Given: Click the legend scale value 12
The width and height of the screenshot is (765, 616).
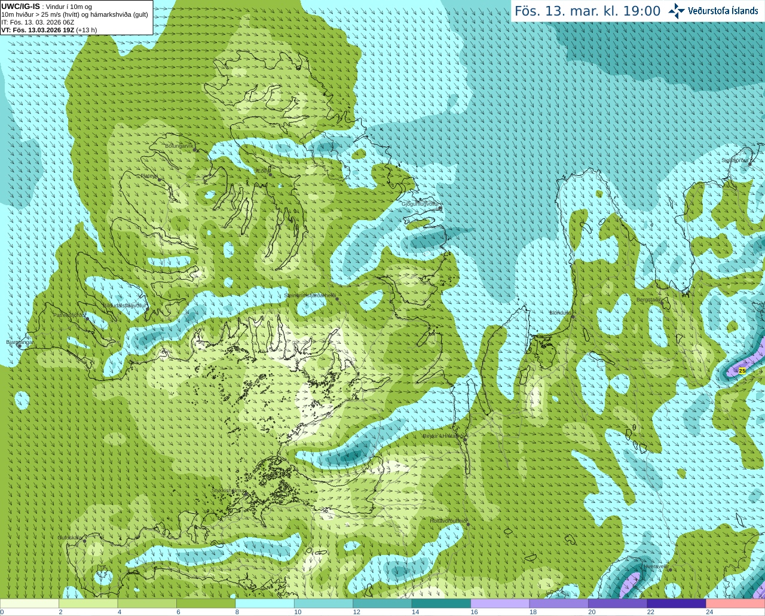Looking at the screenshot, I should [357, 612].
